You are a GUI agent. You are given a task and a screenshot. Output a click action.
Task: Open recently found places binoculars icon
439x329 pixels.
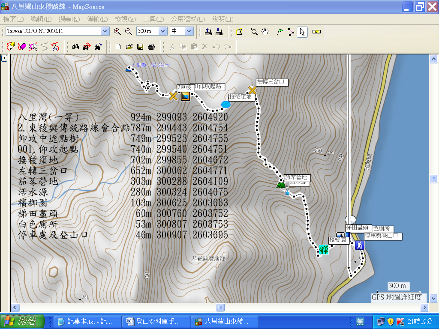coord(98,46)
